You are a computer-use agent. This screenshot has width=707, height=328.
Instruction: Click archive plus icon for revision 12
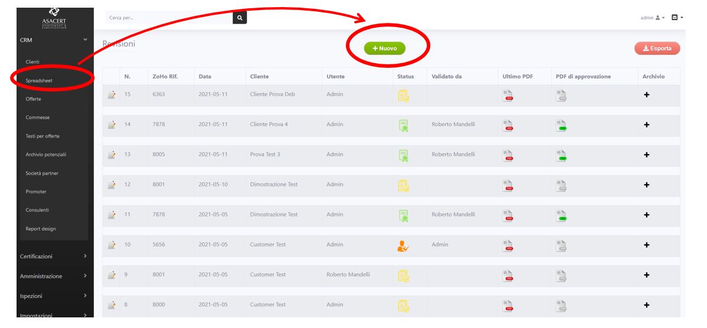coord(647,185)
